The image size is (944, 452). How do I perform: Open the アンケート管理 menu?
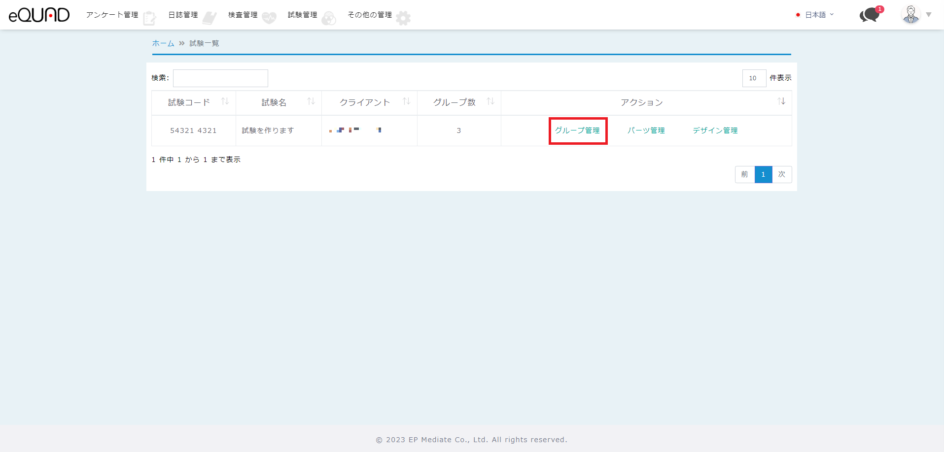112,15
